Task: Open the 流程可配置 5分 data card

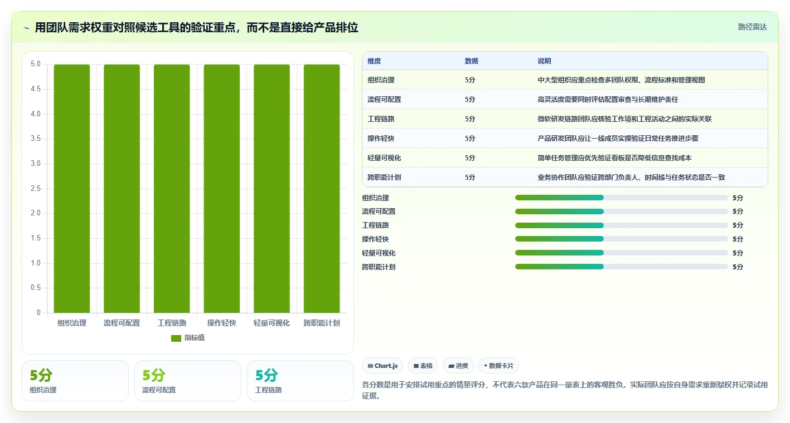Action: (188, 381)
